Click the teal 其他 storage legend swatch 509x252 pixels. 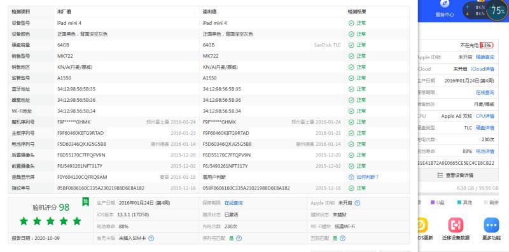point(459,202)
